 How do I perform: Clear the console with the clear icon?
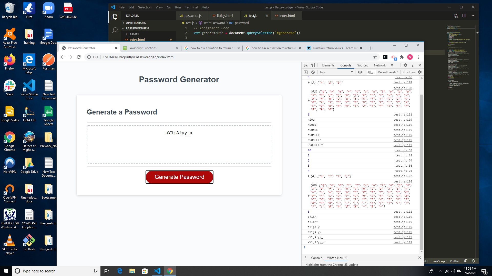point(313,72)
